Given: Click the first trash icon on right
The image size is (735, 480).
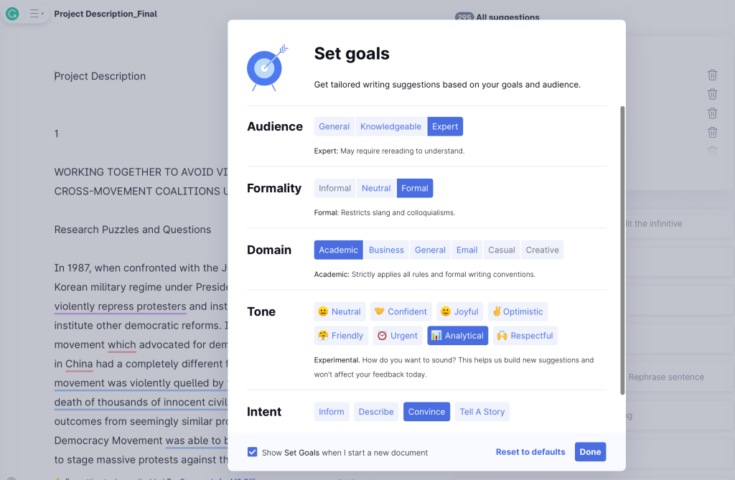Looking at the screenshot, I should pyautogui.click(x=712, y=75).
